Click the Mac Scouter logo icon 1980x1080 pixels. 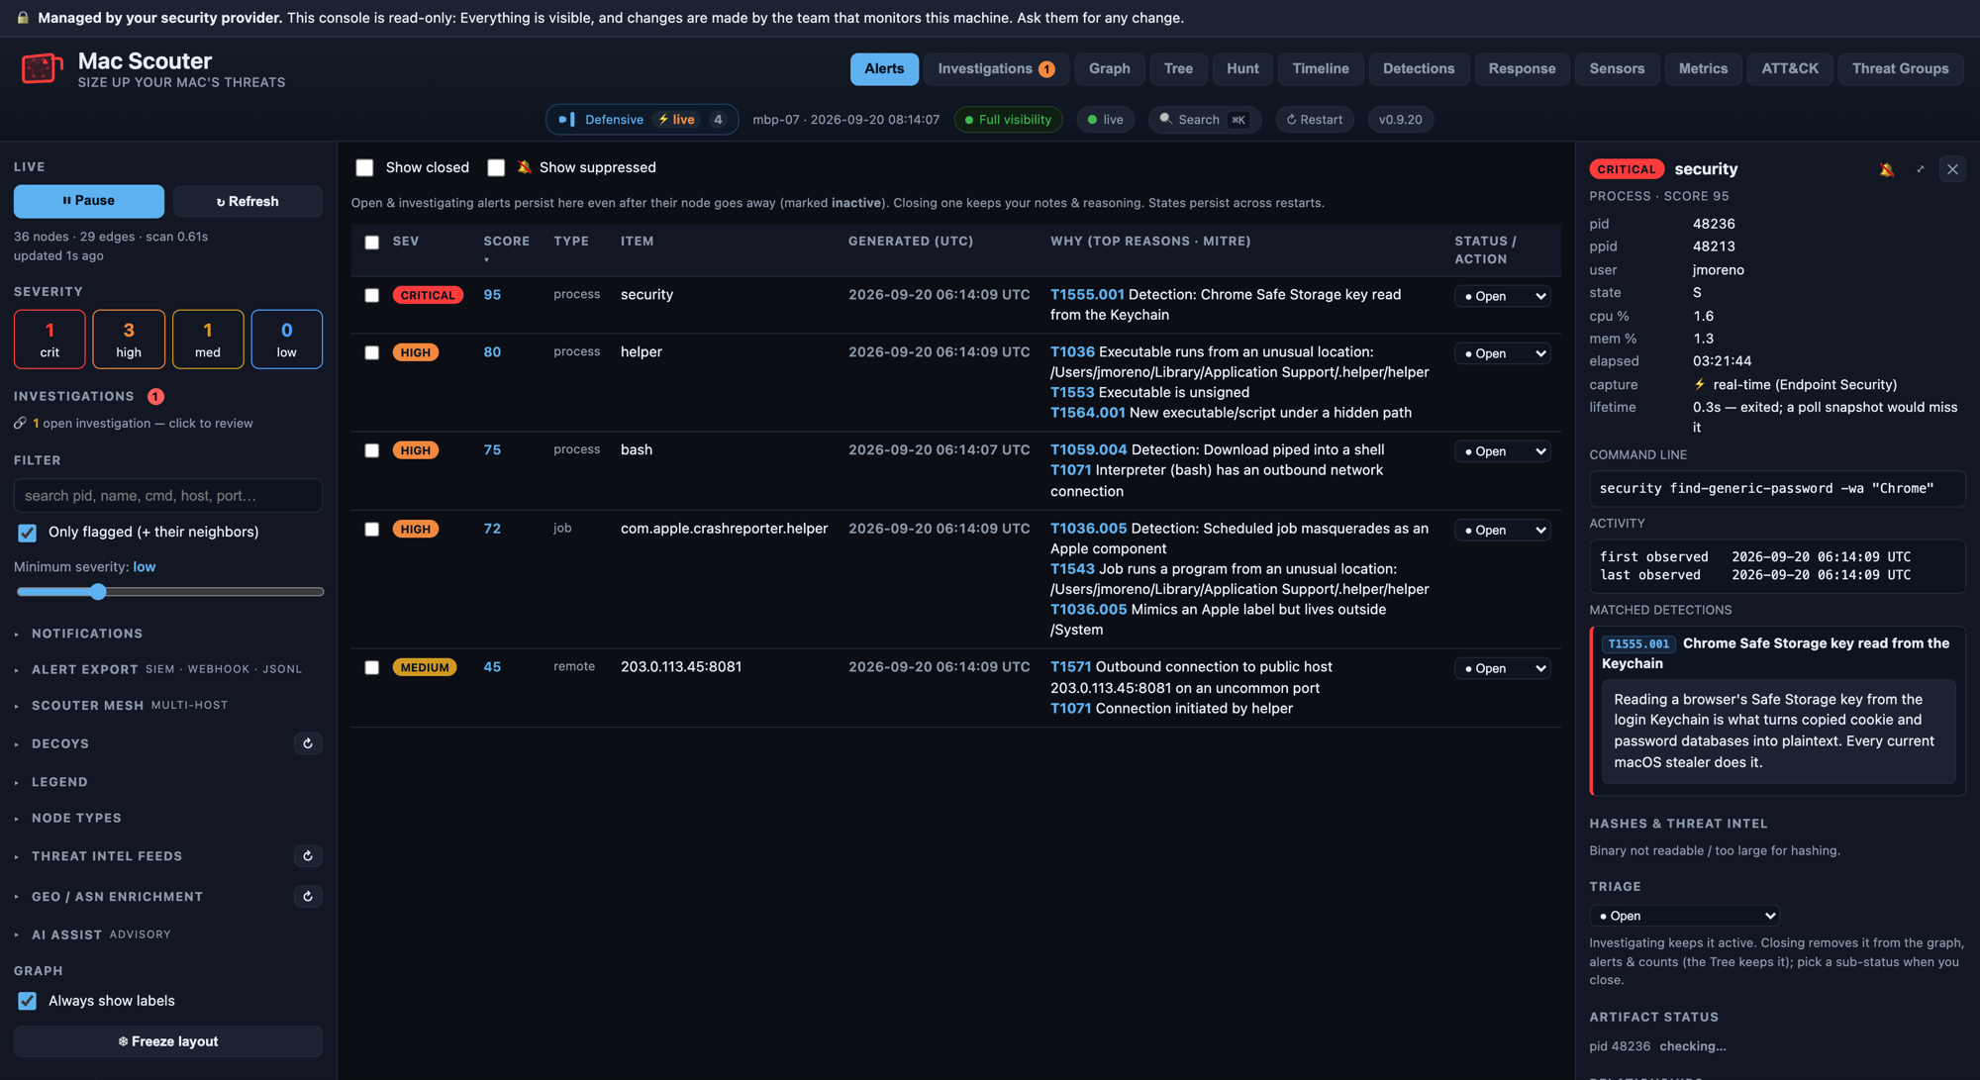42,69
